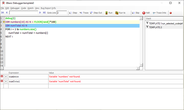Click the Run traffic light button
The width and height of the screenshot is (184, 110).
coord(109,13)
